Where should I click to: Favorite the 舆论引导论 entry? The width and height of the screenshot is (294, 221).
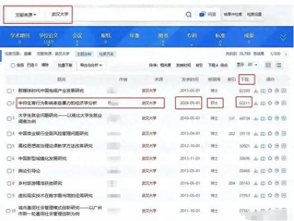click(270, 171)
